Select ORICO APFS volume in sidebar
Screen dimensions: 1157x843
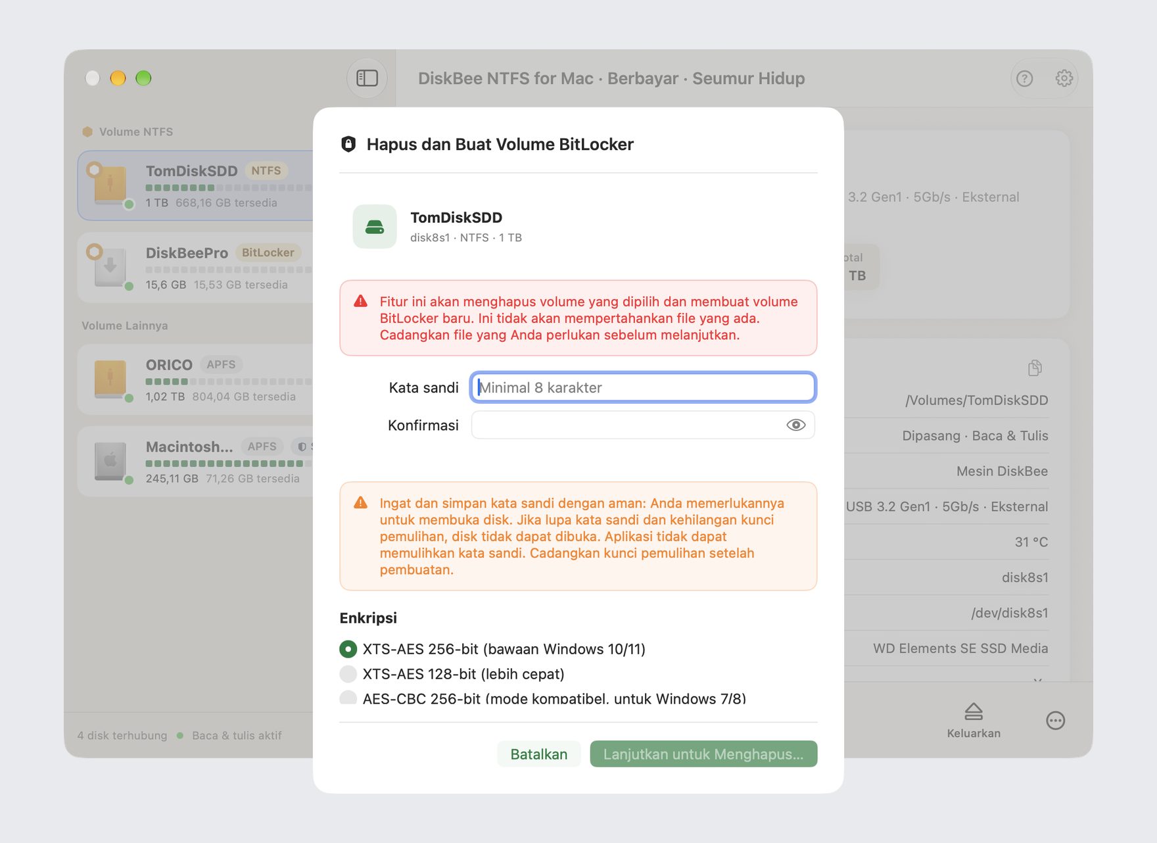click(196, 379)
